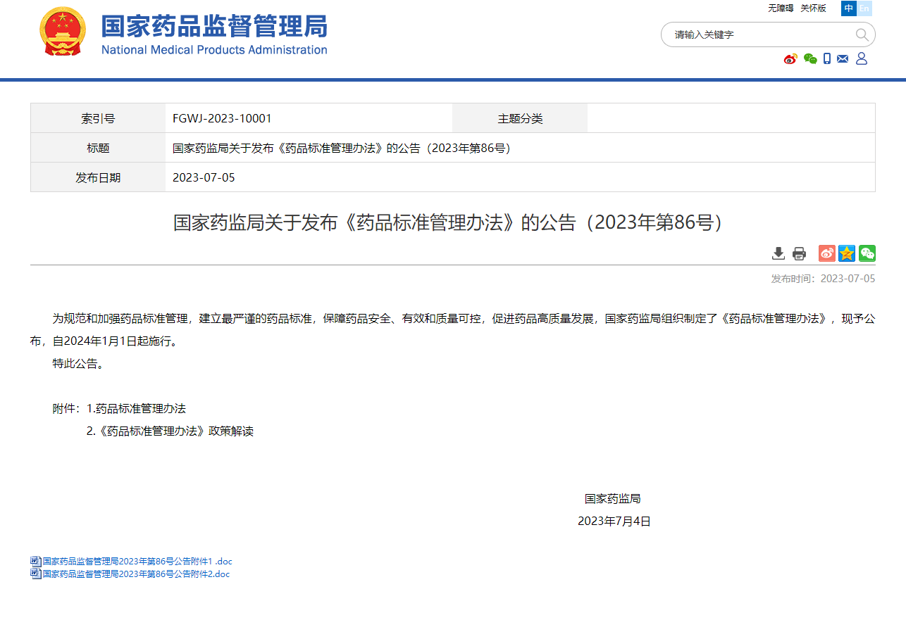
Task: Click Word file icon for 附件2
Action: tap(35, 574)
